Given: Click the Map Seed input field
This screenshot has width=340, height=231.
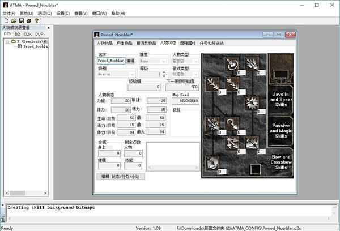Looking at the screenshot, I should click(x=185, y=101).
